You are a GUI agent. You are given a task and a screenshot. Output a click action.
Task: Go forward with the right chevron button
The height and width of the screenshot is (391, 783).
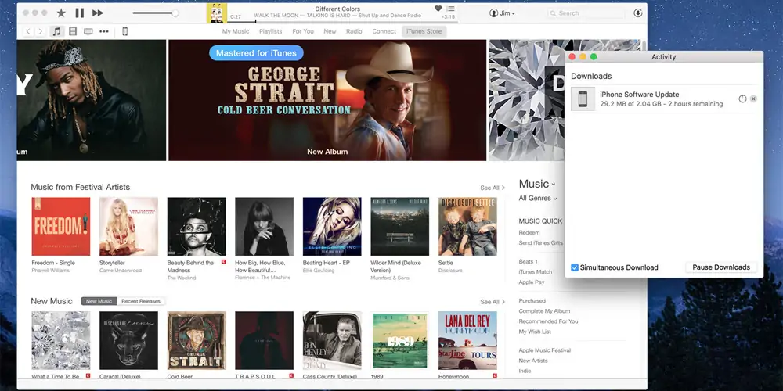pos(41,31)
